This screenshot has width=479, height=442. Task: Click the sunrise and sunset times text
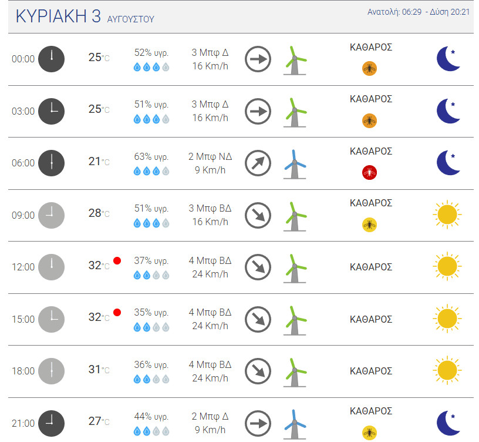click(418, 12)
